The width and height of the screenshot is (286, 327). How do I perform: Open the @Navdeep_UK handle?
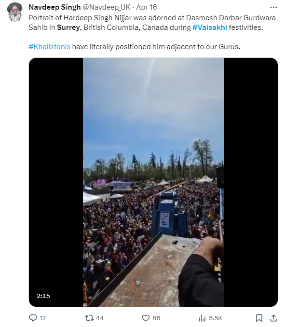point(107,7)
